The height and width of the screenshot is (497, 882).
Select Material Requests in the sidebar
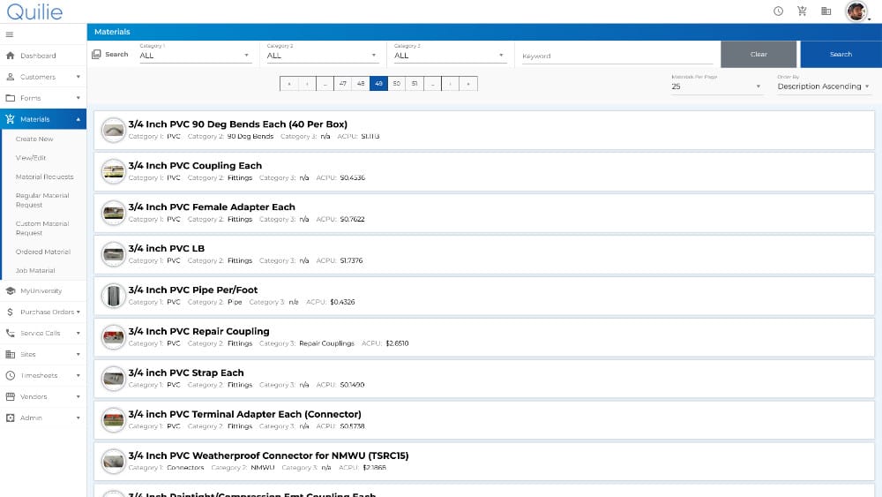coord(44,177)
